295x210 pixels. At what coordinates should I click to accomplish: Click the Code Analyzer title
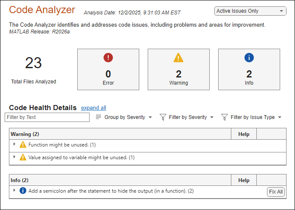click(x=42, y=10)
